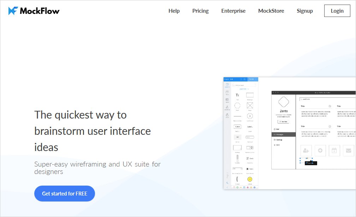Viewport: 356px width, 217px height.
Task: Go to the Pricing page
Action: click(200, 11)
